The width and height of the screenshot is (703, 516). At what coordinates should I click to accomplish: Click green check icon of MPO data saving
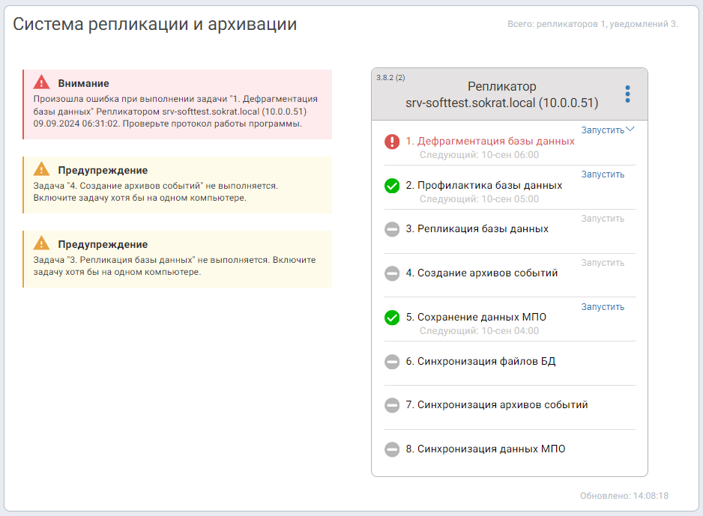click(x=392, y=318)
